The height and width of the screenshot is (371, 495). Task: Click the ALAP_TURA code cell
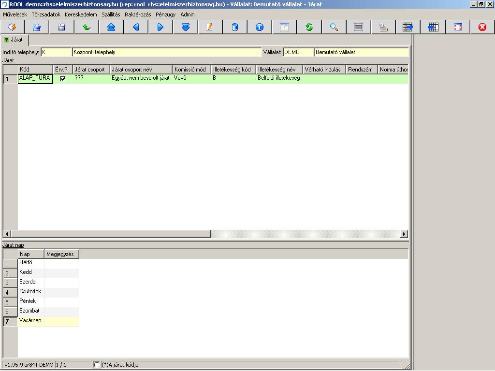[x=35, y=79]
